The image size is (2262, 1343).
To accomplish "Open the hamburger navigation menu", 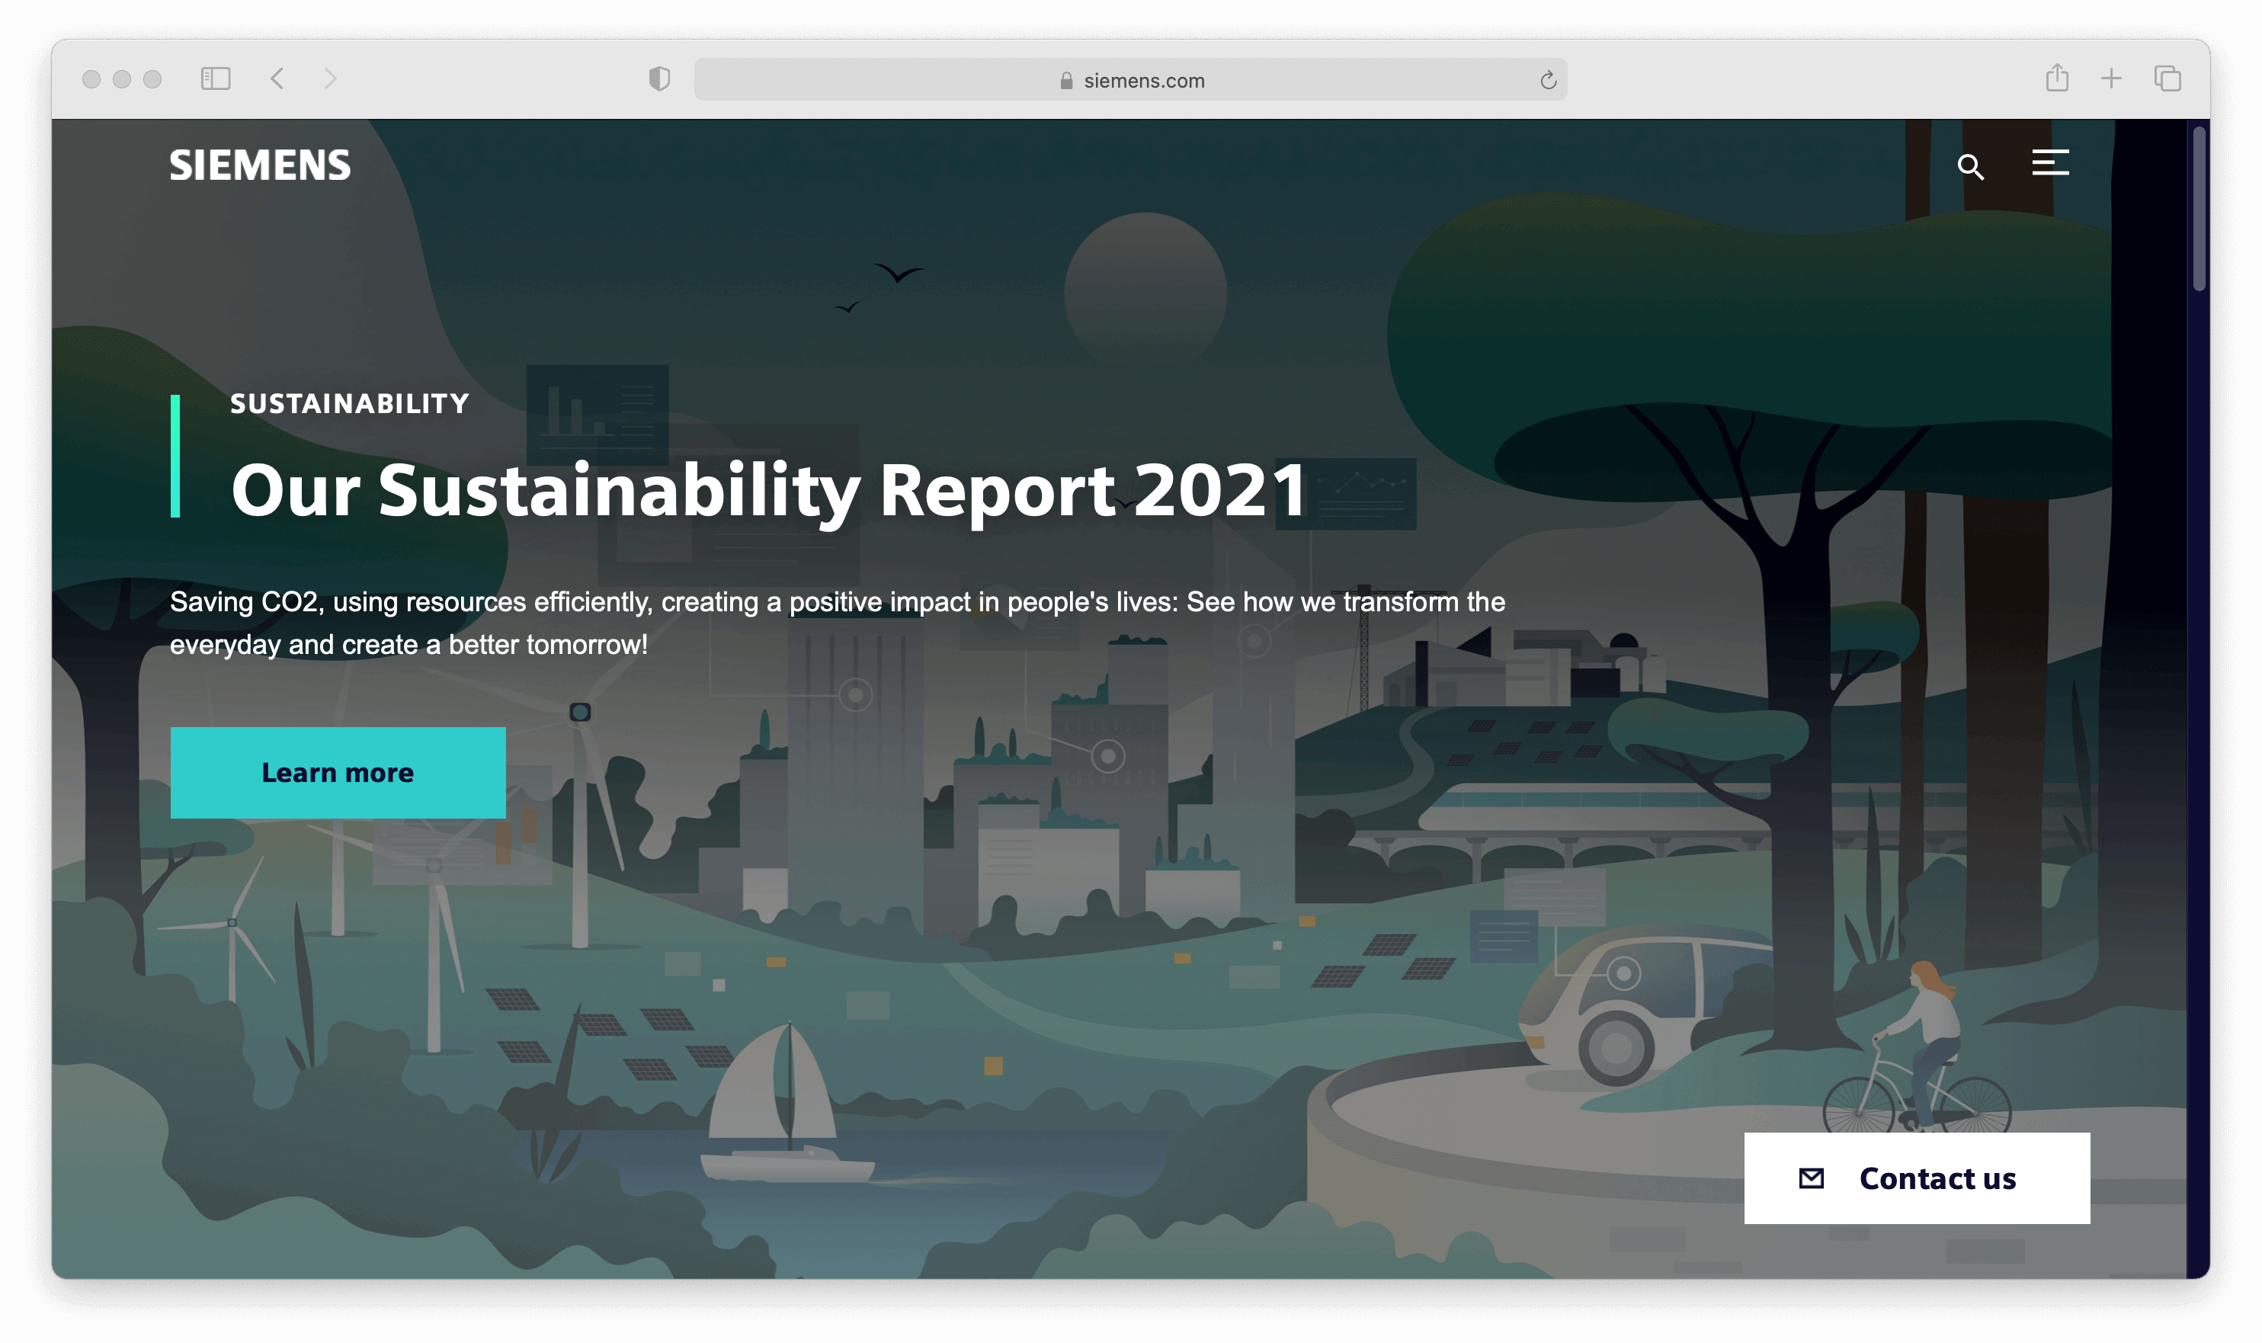I will coord(2049,163).
